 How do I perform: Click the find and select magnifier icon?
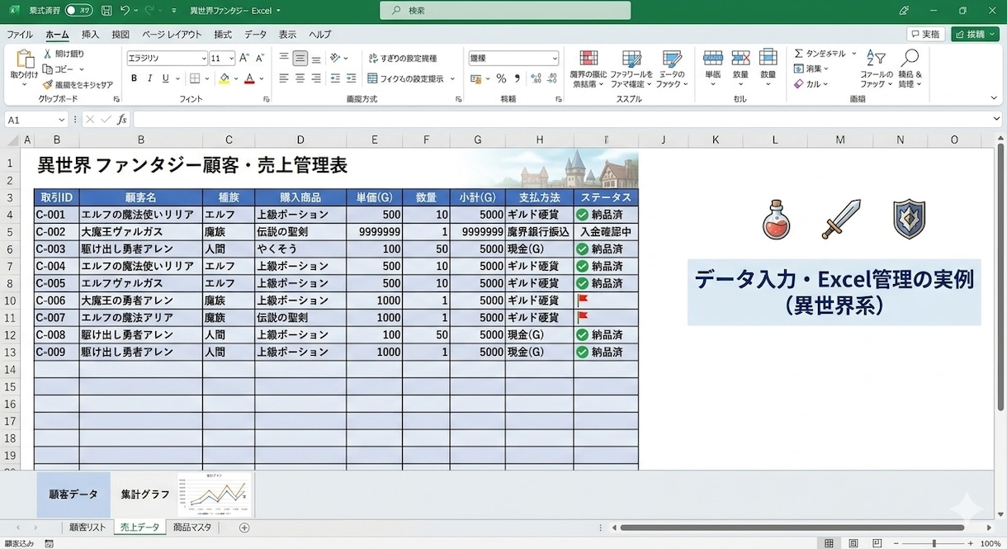[x=910, y=58]
